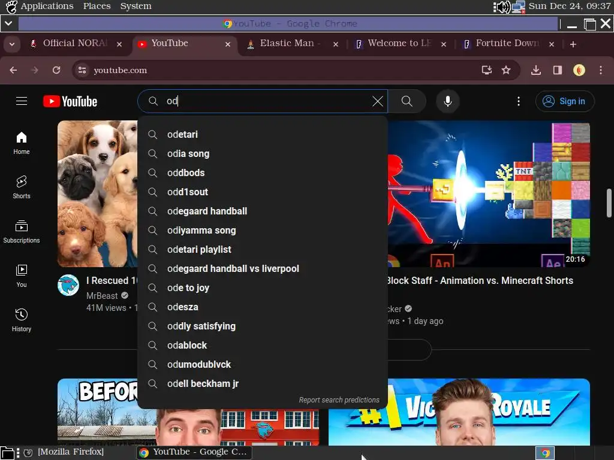The height and width of the screenshot is (460, 614).
Task: Select the oddbods suggestion
Action: [263, 173]
